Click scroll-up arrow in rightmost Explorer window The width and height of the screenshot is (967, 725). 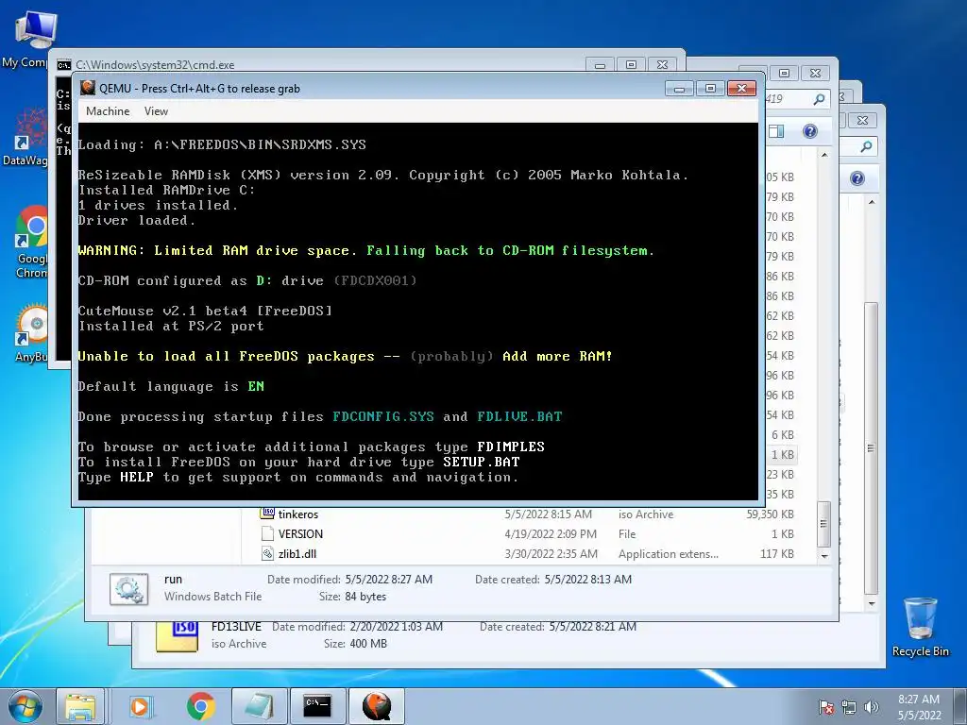[872, 202]
